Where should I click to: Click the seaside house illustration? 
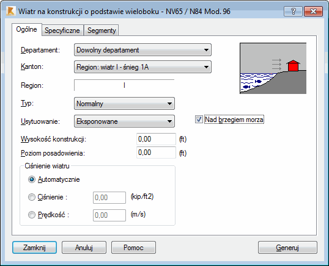coord(273,68)
